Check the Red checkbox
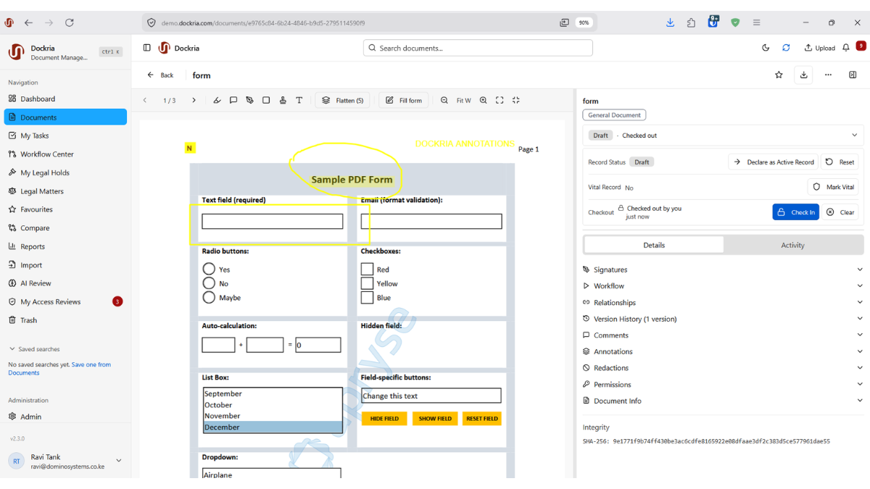 tap(367, 269)
